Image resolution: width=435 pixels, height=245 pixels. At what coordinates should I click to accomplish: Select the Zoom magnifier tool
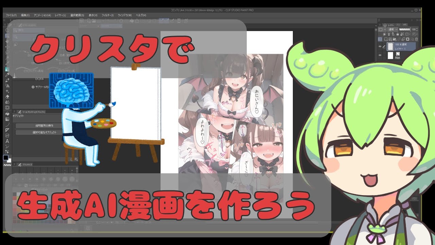pos(7,30)
